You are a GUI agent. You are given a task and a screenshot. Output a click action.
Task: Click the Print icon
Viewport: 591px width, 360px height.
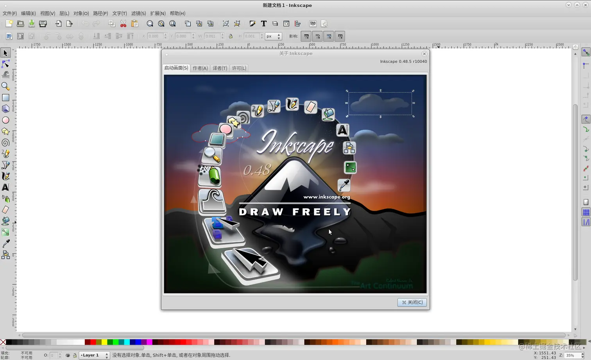43,24
